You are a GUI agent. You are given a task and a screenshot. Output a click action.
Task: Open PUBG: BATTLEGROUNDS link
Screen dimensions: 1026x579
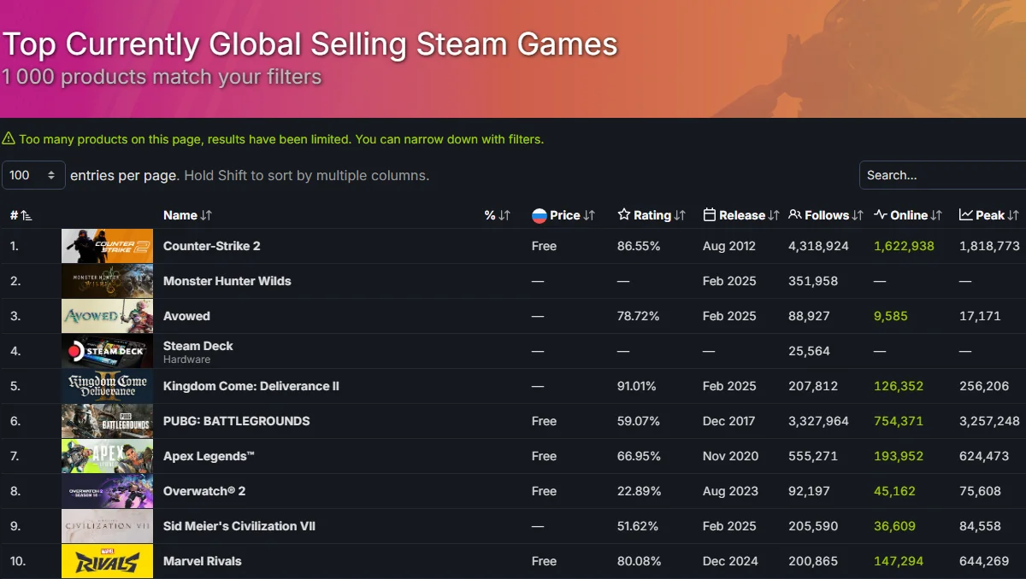point(237,421)
